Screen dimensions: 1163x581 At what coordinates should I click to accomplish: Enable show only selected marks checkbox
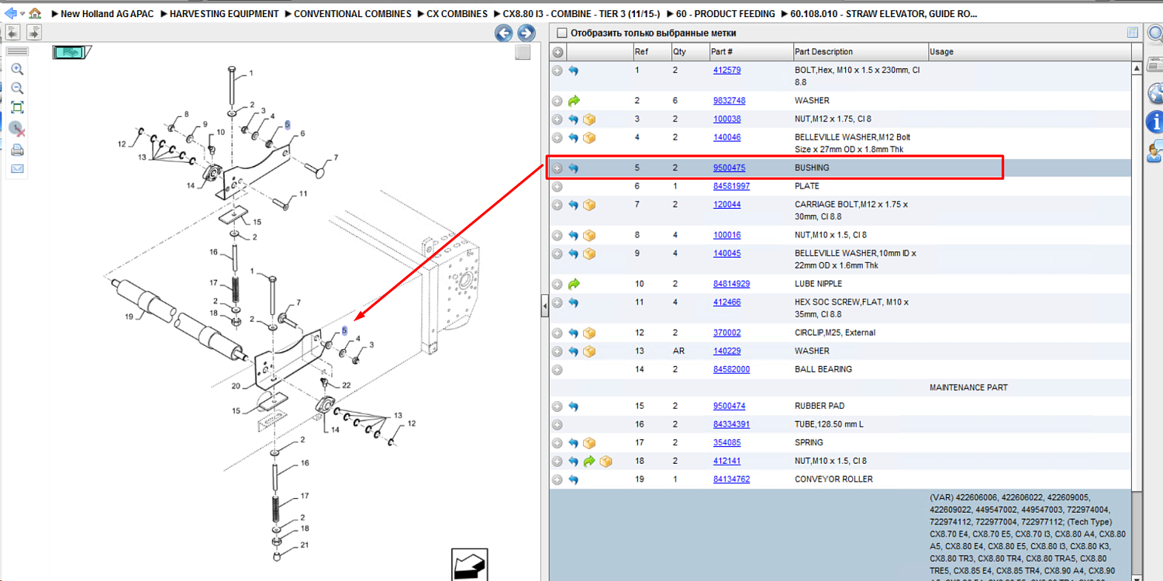(562, 33)
